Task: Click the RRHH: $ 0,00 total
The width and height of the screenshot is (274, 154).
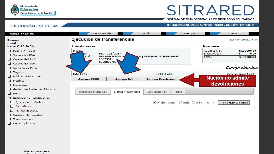Action: (163, 74)
